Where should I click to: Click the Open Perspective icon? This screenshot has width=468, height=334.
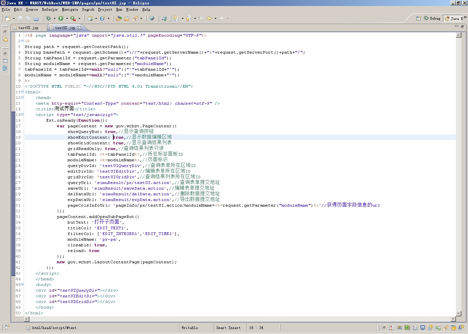point(418,18)
